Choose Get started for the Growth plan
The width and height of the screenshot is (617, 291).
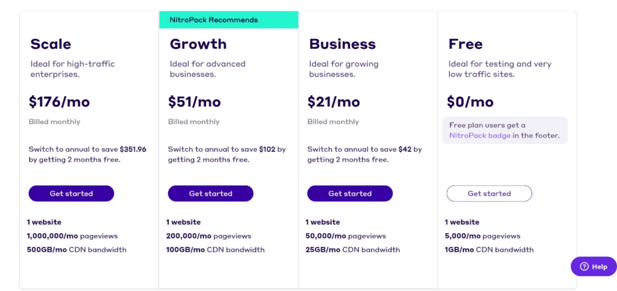[210, 194]
